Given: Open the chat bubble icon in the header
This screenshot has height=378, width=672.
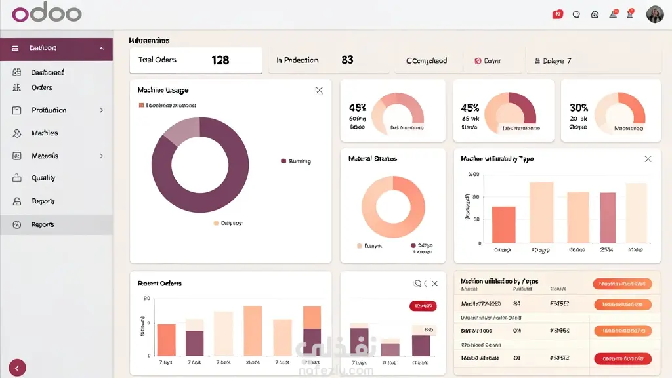Looking at the screenshot, I should coord(576,14).
